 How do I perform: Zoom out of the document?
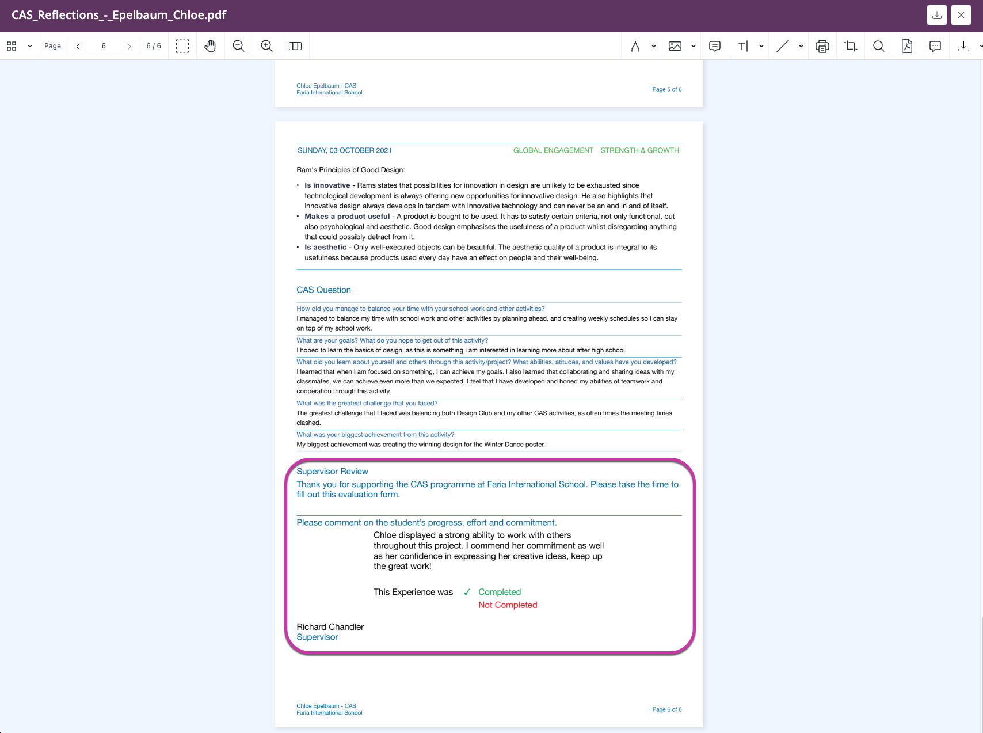pos(239,46)
